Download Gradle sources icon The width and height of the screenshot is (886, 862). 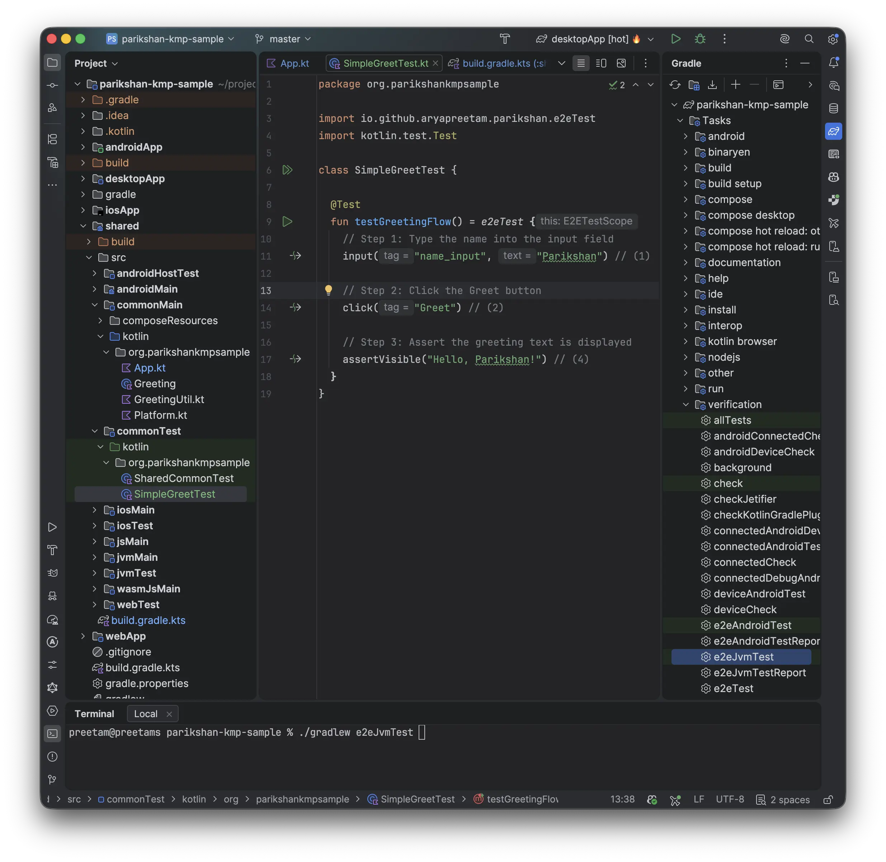tap(712, 85)
